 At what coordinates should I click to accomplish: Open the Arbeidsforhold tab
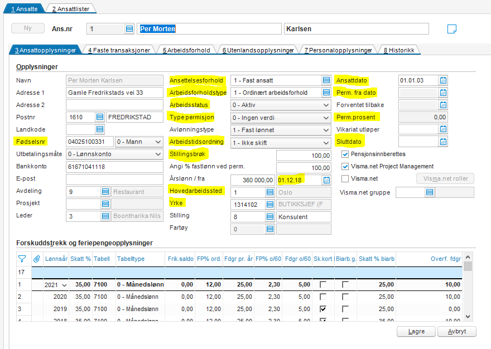coord(186,50)
